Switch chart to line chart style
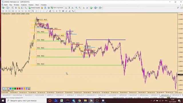This screenshot has height=103, width=183. pos(73,8)
